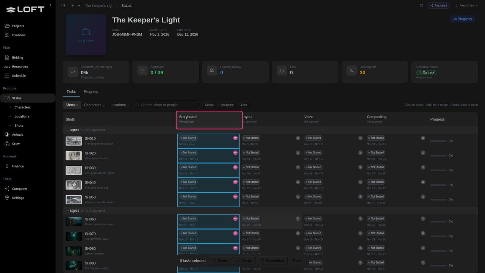Open the help question mark icon
Image resolution: width=485 pixels, height=273 pixels.
point(422,6)
